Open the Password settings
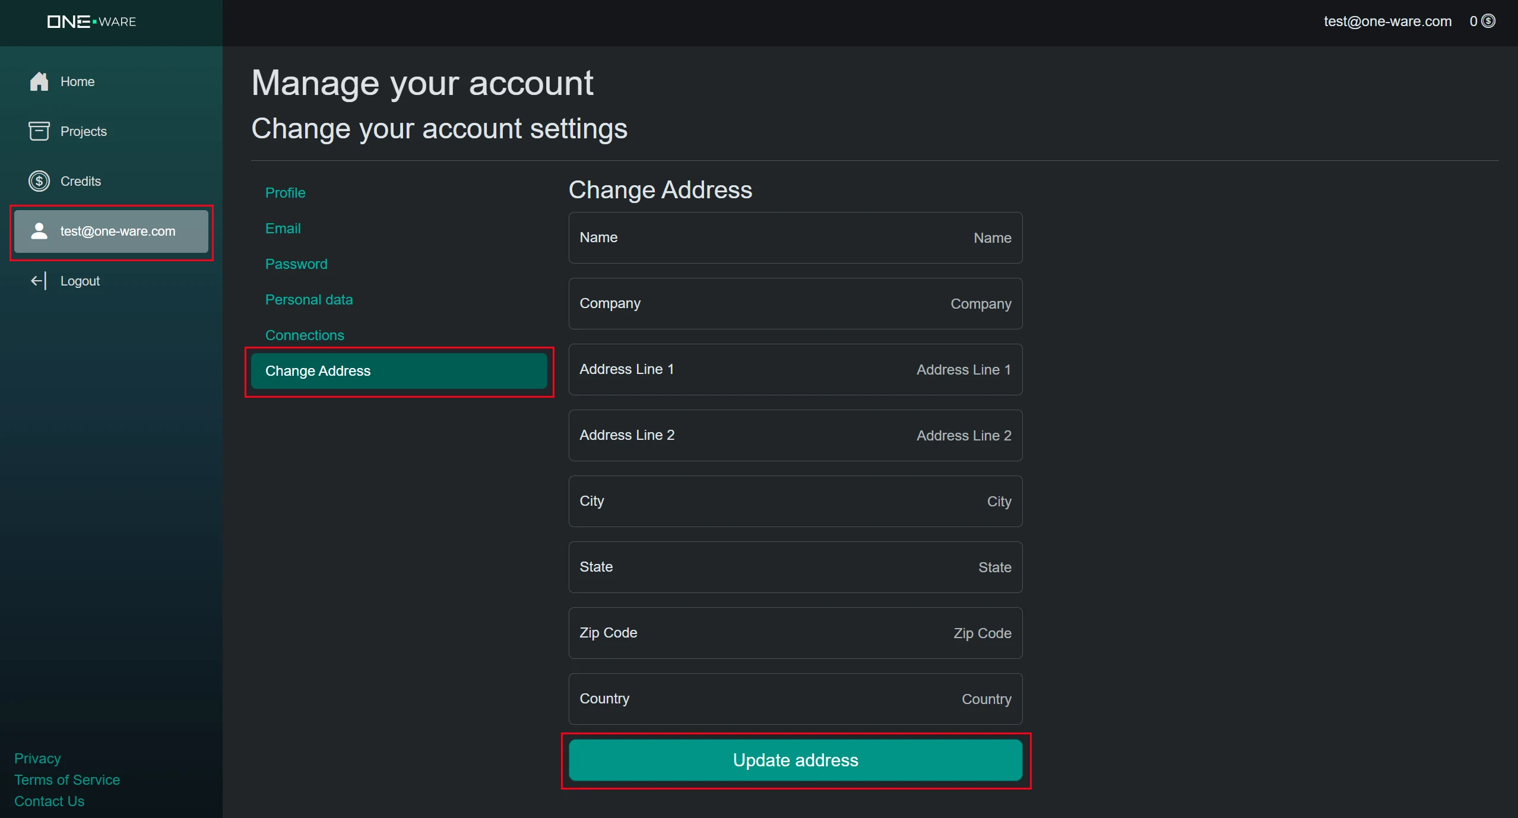Viewport: 1518px width, 818px height. click(296, 264)
